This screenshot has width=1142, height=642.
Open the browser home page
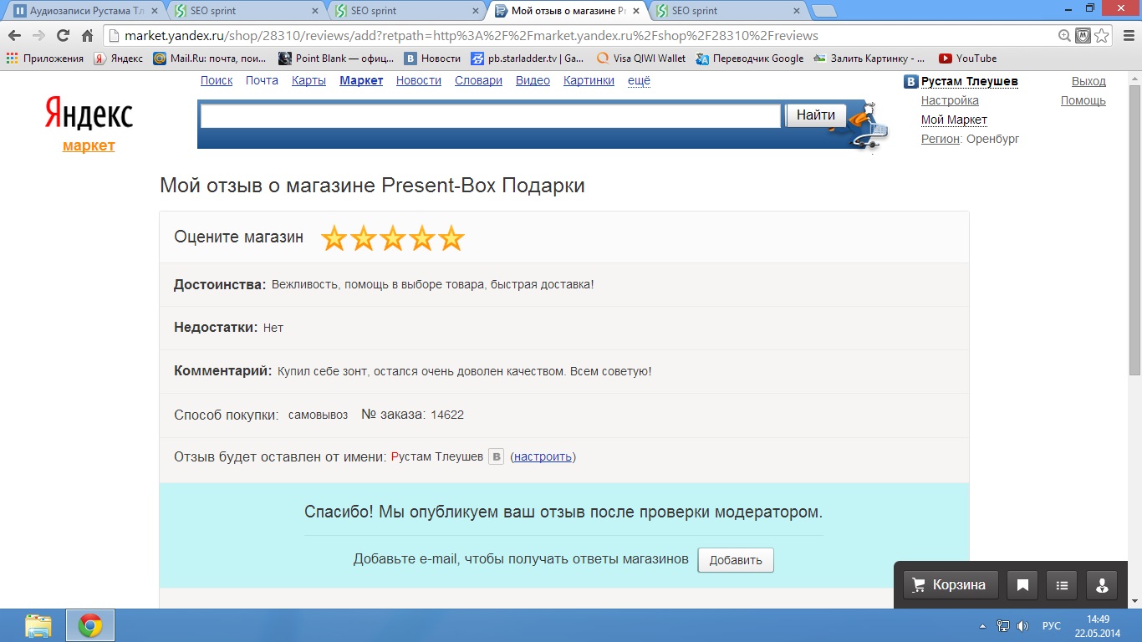pos(87,36)
